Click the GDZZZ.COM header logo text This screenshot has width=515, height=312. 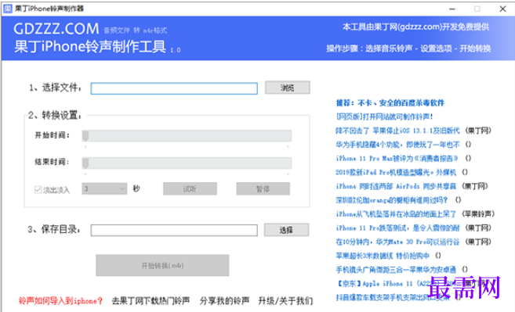point(56,29)
